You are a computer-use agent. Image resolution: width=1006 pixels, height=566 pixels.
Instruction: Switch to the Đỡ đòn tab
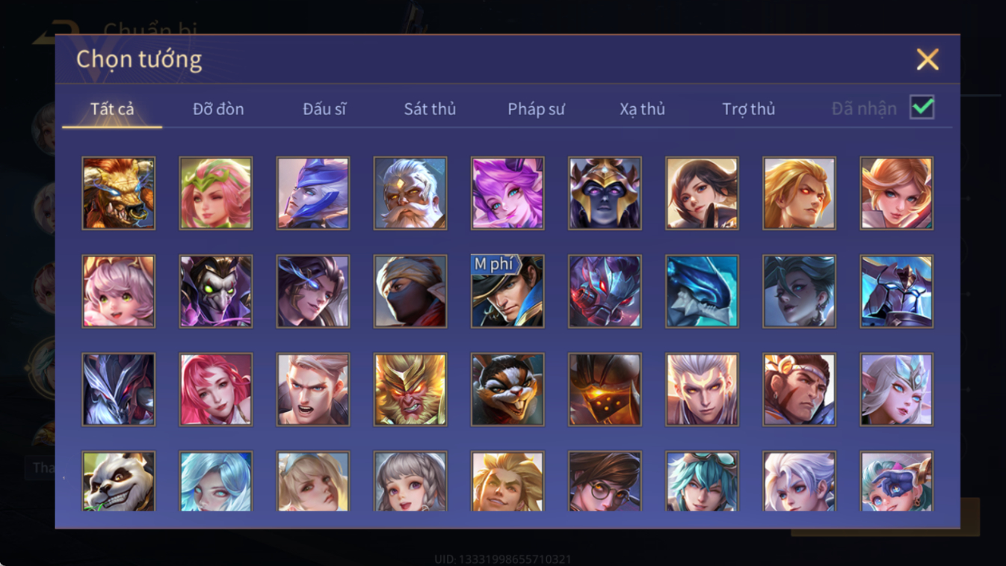[x=218, y=109]
